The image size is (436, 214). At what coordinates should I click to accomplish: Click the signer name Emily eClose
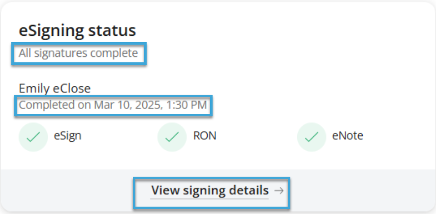click(55, 89)
